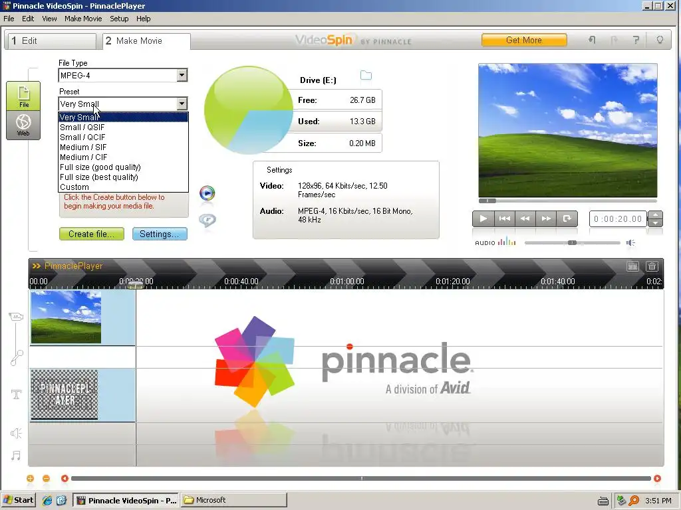The width and height of the screenshot is (681, 510).
Task: Open the Make Movie menu
Action: click(x=83, y=19)
